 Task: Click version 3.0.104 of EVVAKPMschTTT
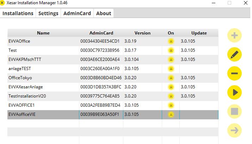[x=131, y=60]
